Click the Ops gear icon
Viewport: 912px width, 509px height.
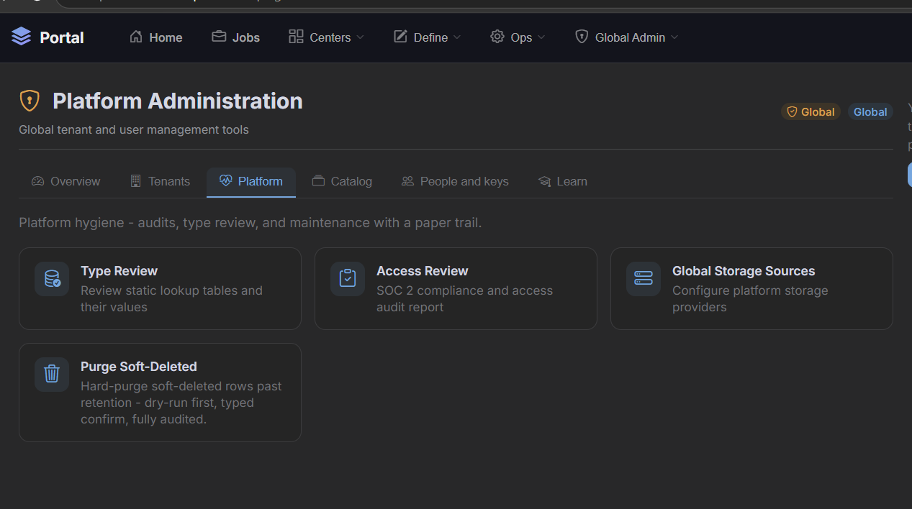[497, 37]
